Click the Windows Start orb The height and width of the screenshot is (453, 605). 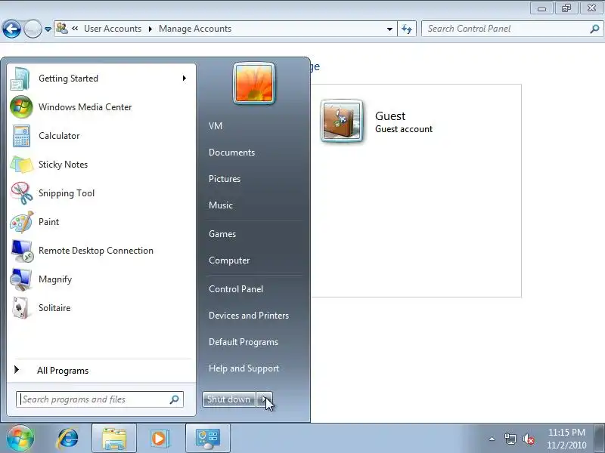[x=20, y=438]
